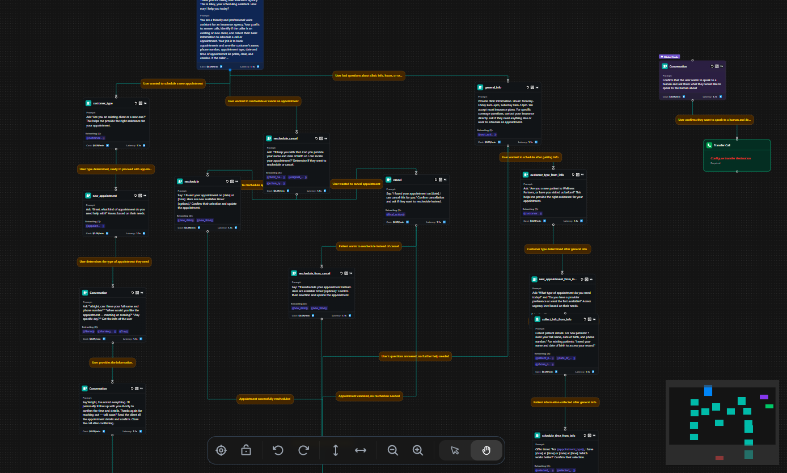Click the retry loop icon on the reschedule node
Viewport: 787px width, 473px height.
(x=227, y=181)
